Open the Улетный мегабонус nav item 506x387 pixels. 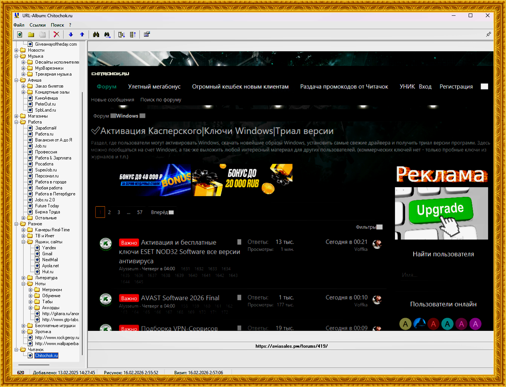pyautogui.click(x=154, y=86)
